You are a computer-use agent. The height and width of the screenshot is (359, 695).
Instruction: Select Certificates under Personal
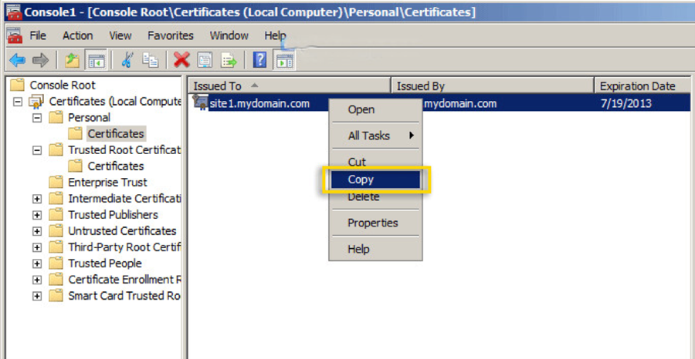click(116, 133)
